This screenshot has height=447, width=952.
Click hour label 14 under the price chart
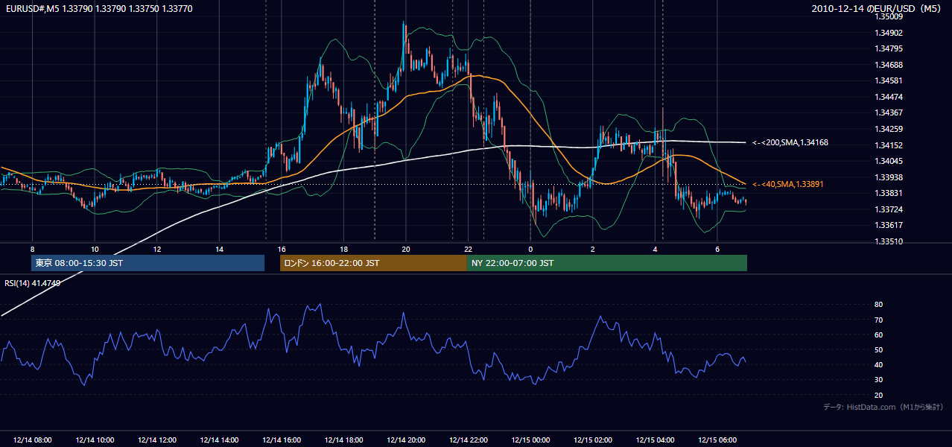pyautogui.click(x=219, y=249)
